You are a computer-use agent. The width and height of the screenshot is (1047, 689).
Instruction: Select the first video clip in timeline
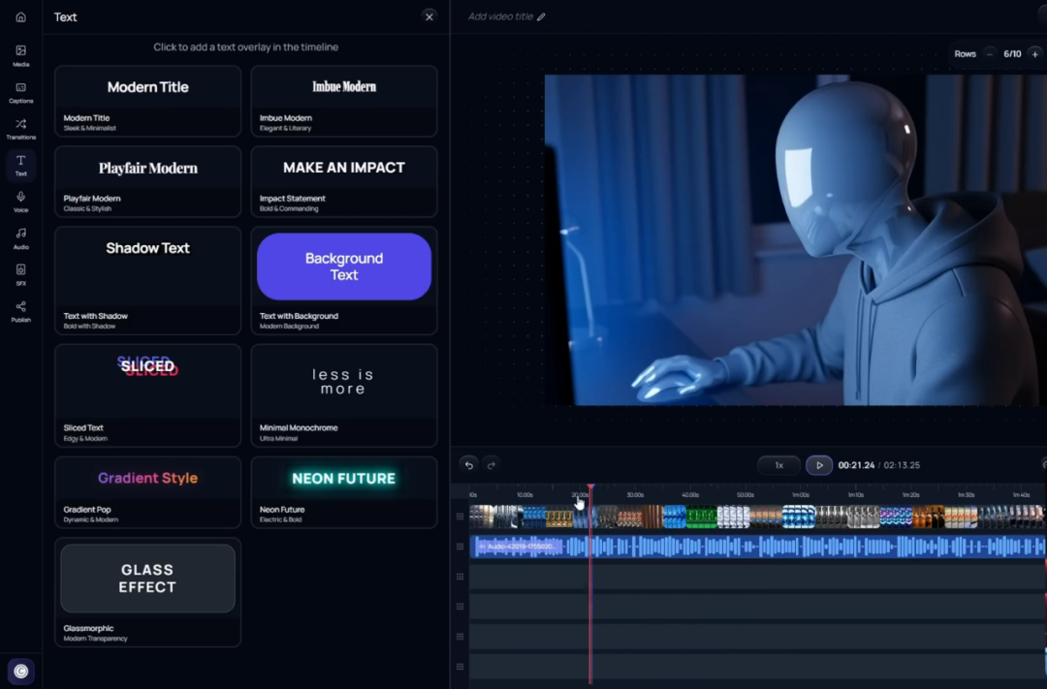tap(482, 517)
